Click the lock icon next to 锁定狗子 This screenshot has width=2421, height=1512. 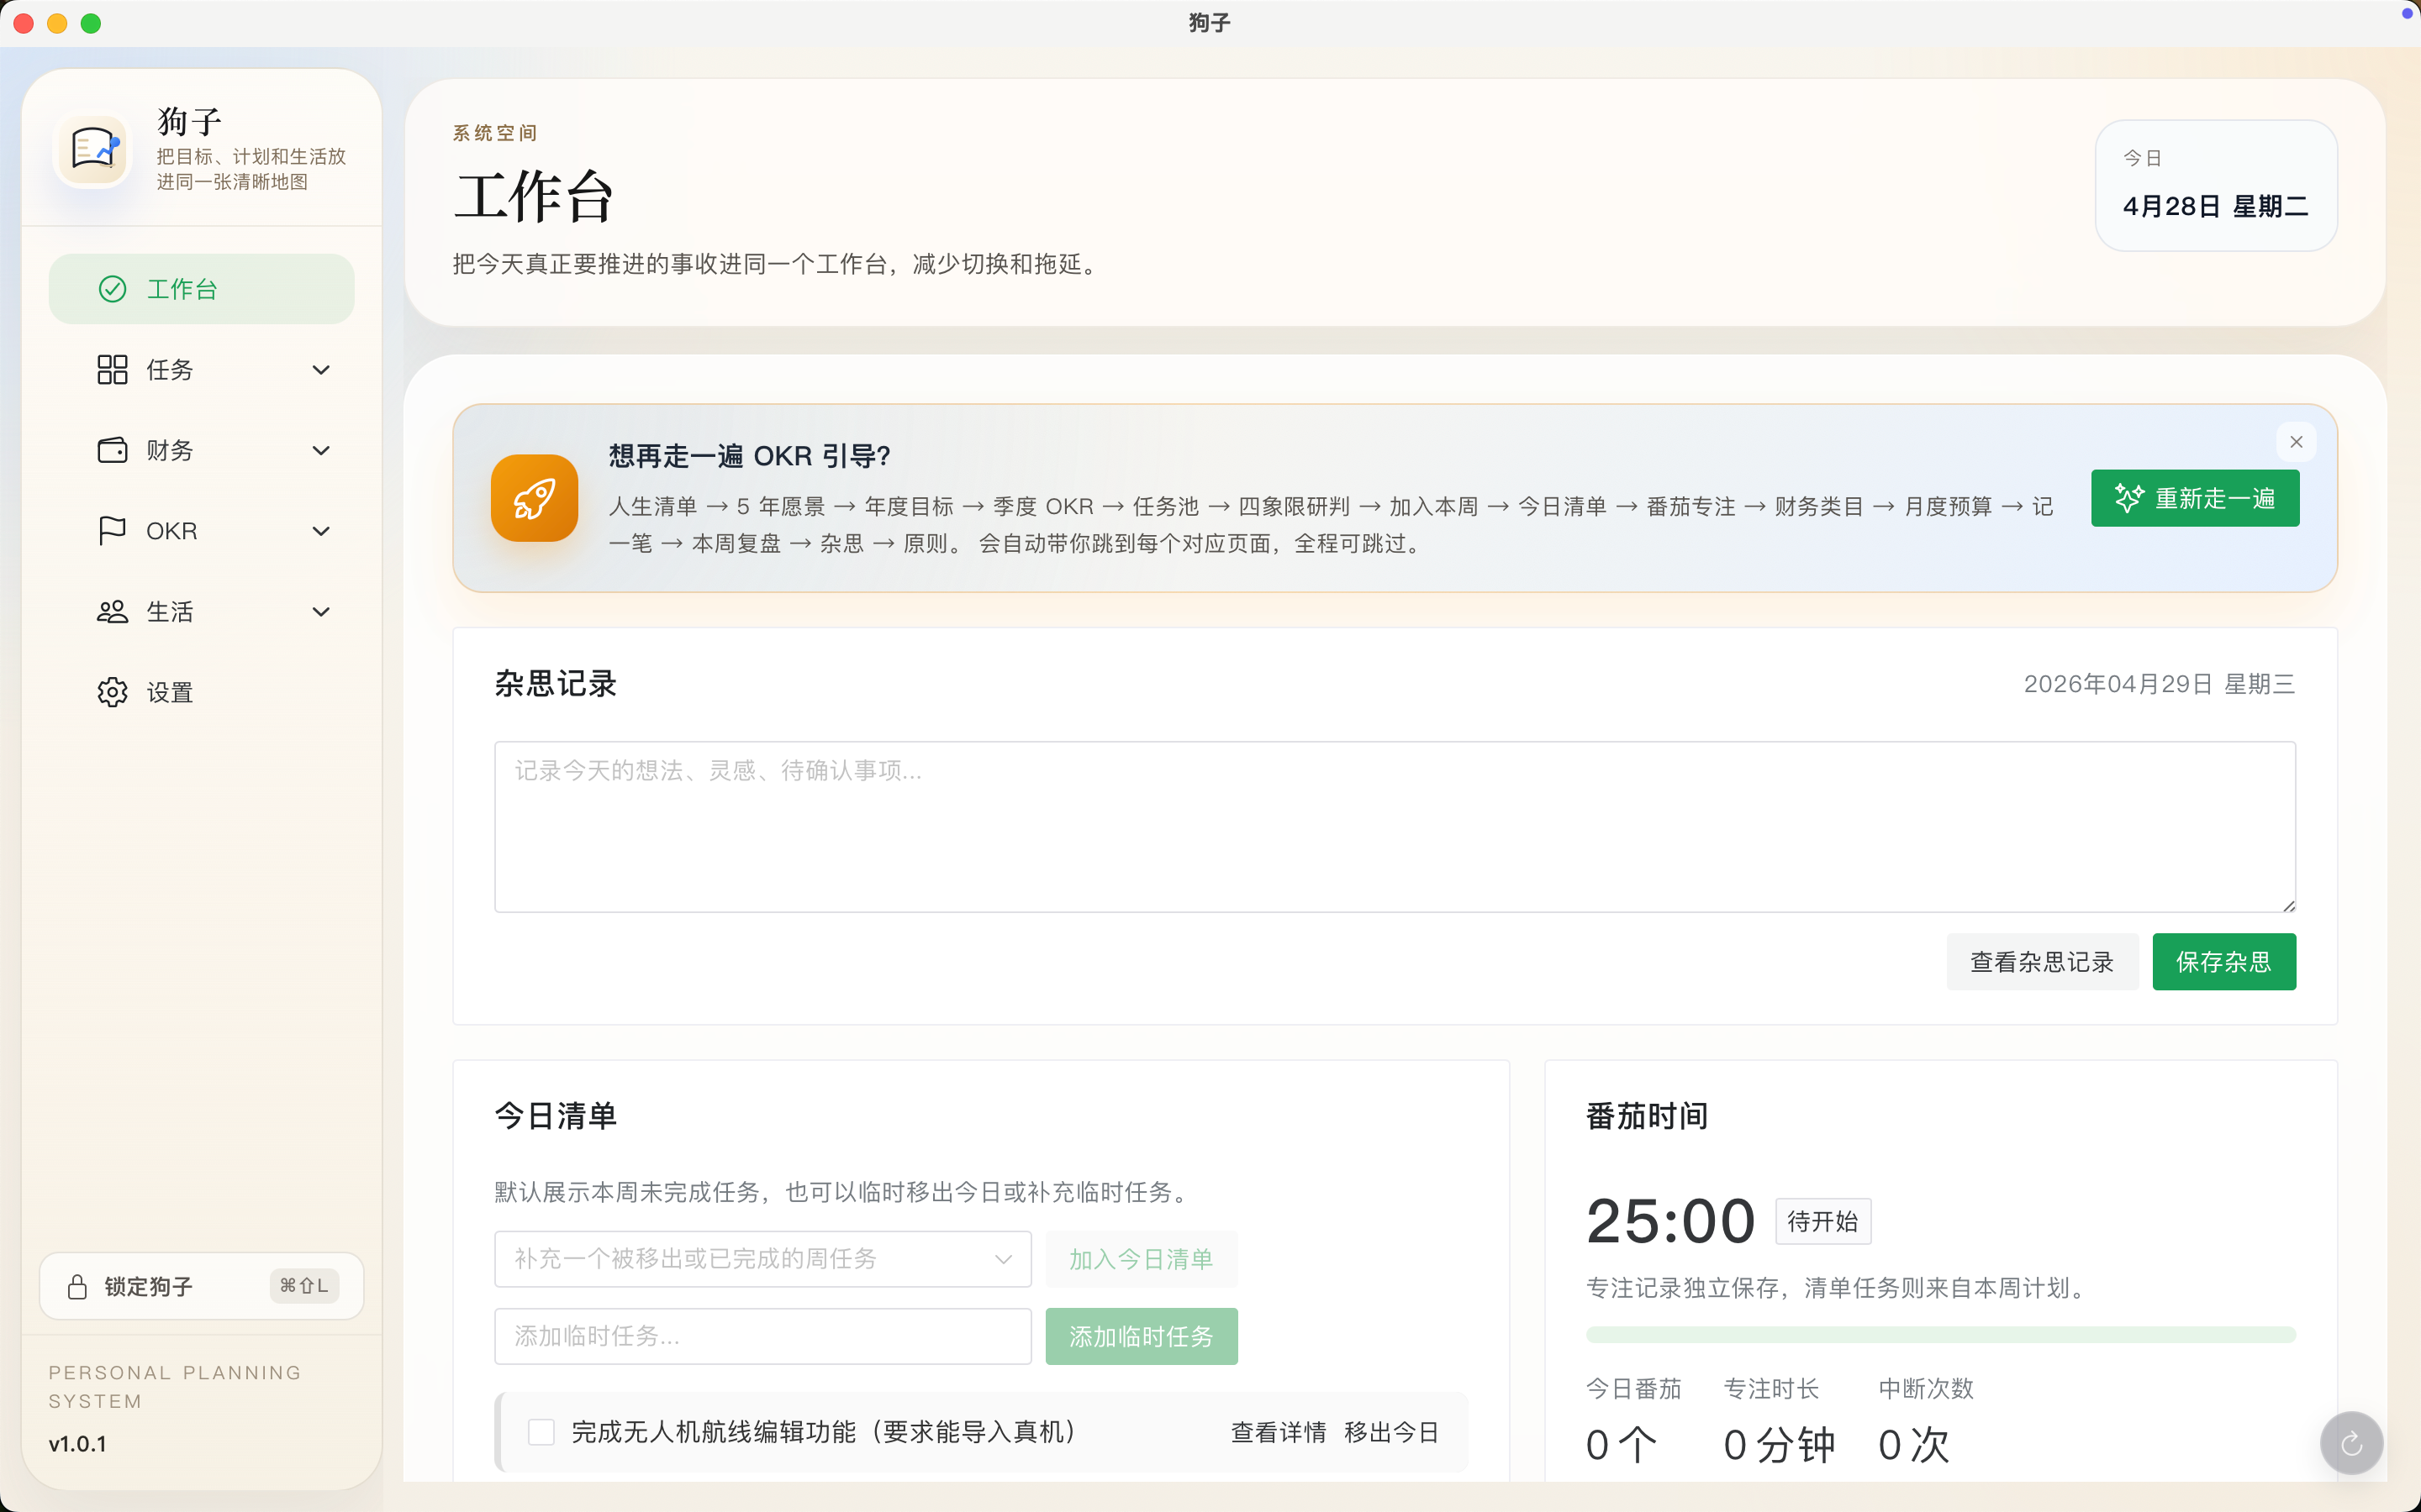(77, 1286)
